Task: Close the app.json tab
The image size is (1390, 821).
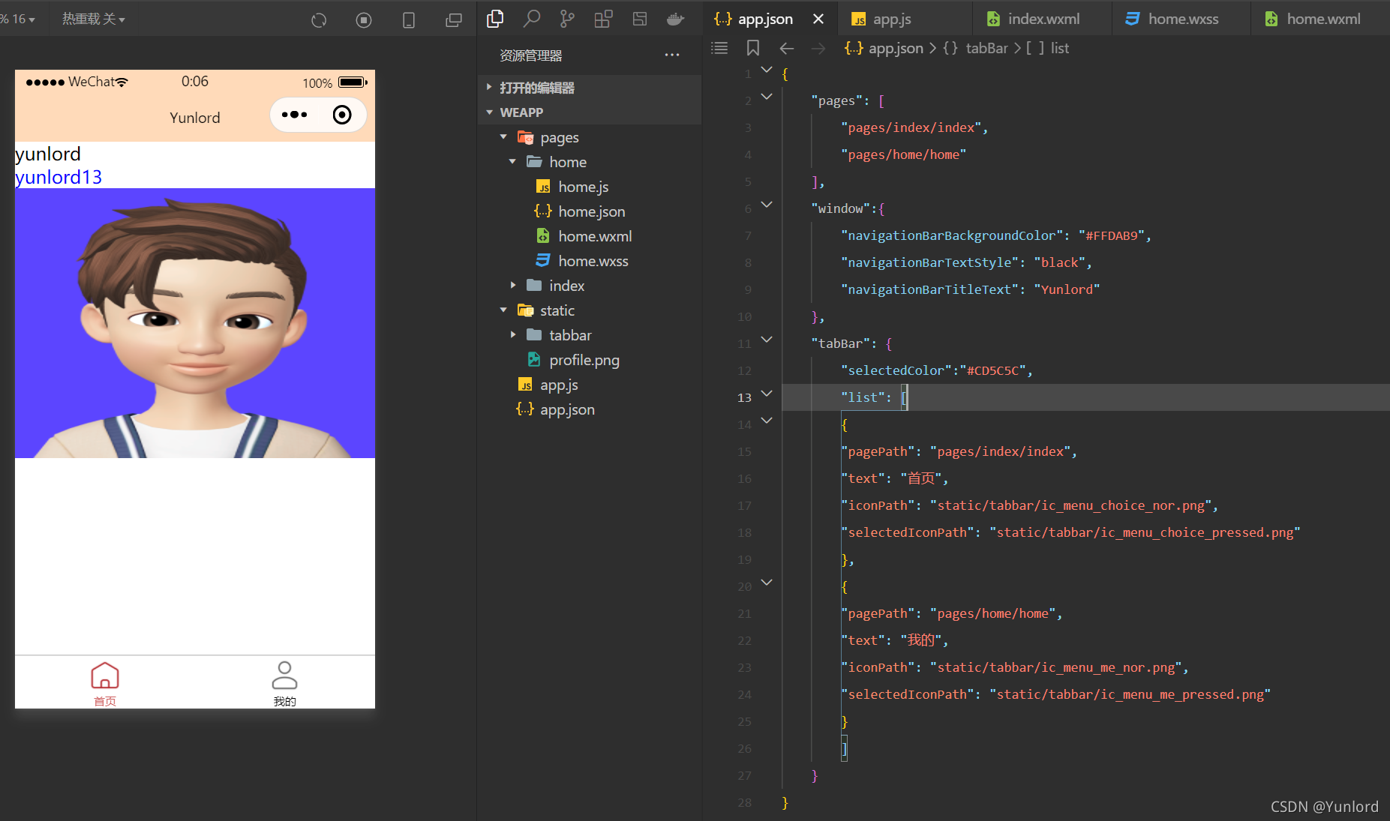Action: pos(818,19)
